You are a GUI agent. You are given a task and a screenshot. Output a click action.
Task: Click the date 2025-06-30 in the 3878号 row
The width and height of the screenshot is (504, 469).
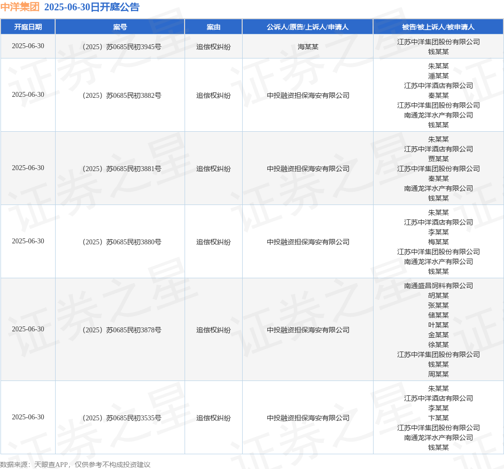[28, 329]
